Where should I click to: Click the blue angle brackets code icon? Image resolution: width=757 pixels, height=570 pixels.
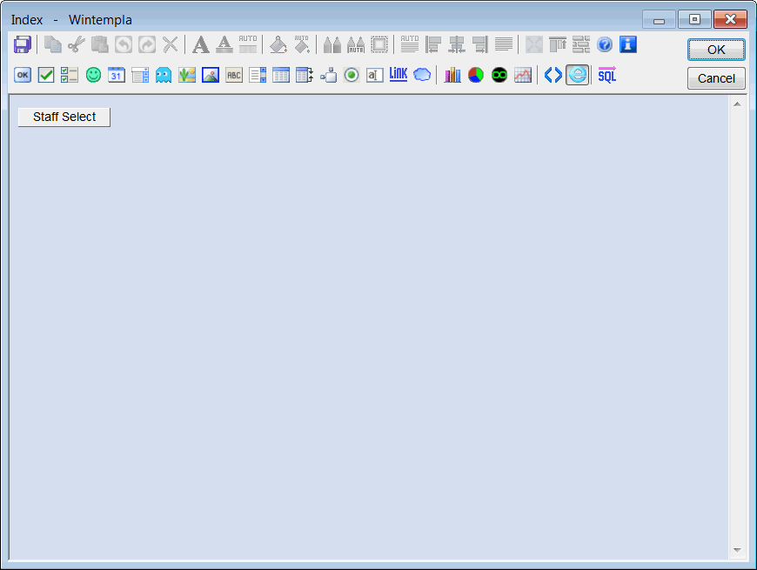[553, 75]
